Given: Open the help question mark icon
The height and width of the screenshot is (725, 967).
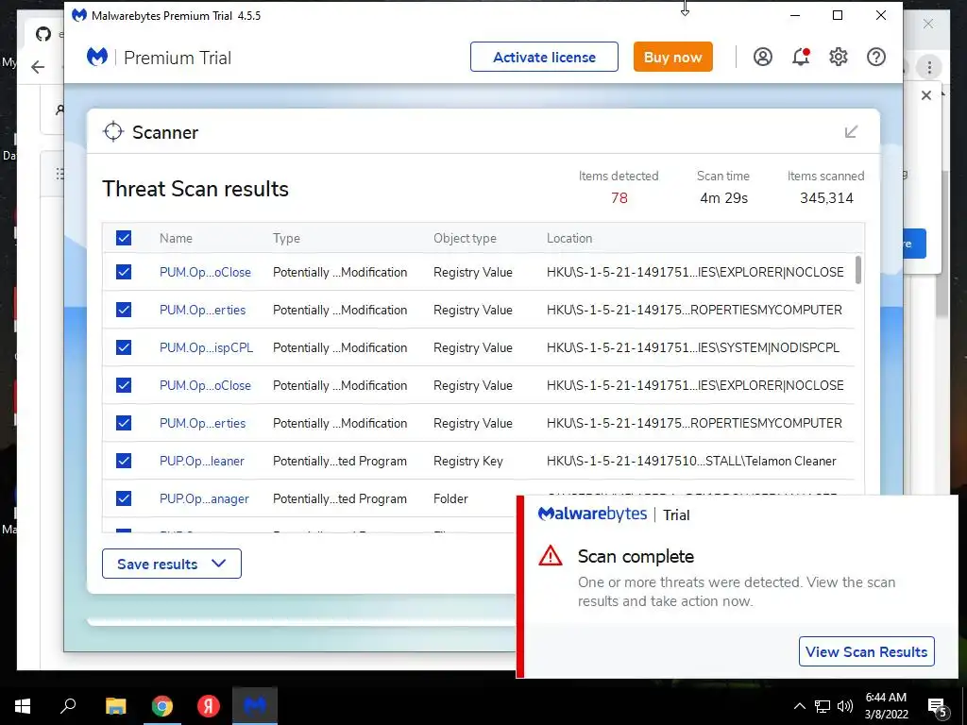Looking at the screenshot, I should click(876, 58).
